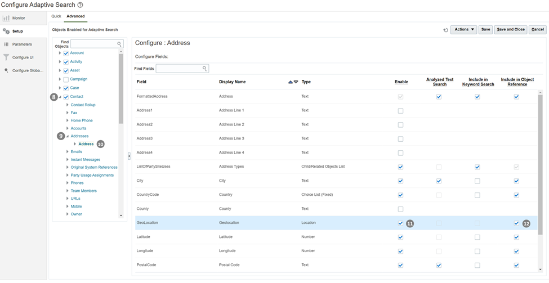549x283 pixels.
Task: Toggle Include in Keyword Search for City
Action: [477, 181]
